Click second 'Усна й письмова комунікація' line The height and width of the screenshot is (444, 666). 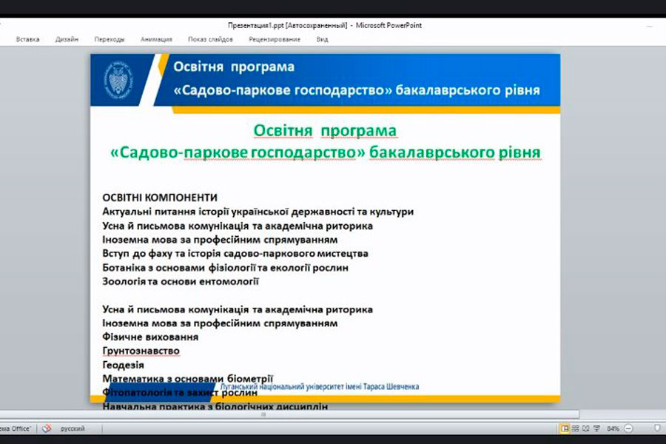[x=238, y=309]
